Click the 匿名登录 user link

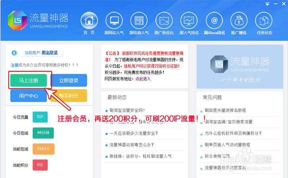tap(50, 53)
